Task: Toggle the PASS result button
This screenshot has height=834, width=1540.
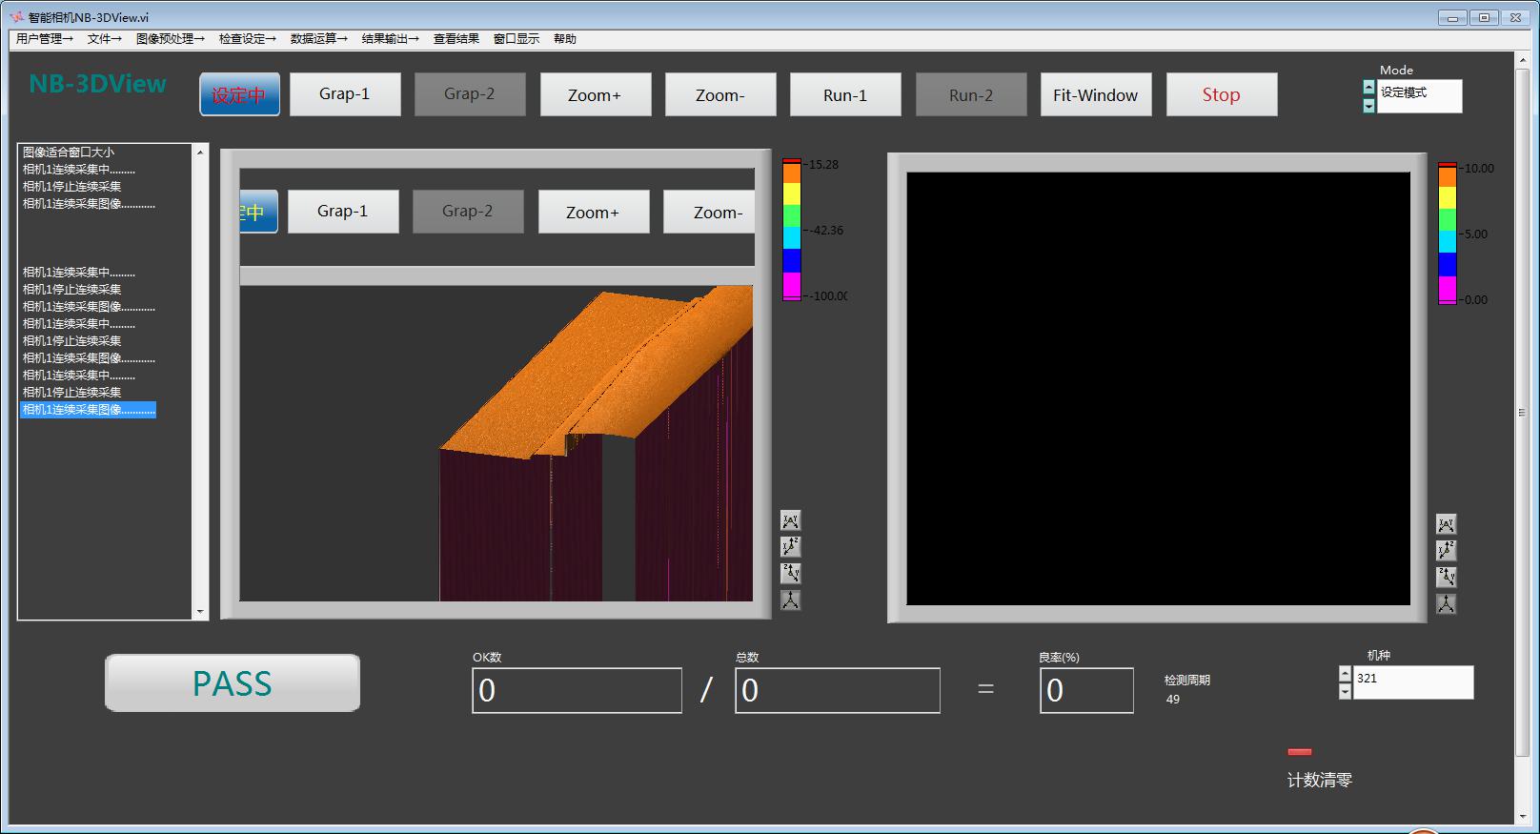Action: 233,683
